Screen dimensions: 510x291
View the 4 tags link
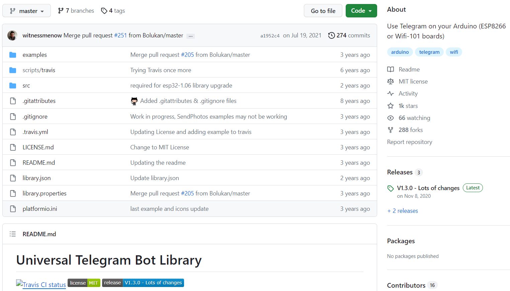click(113, 11)
